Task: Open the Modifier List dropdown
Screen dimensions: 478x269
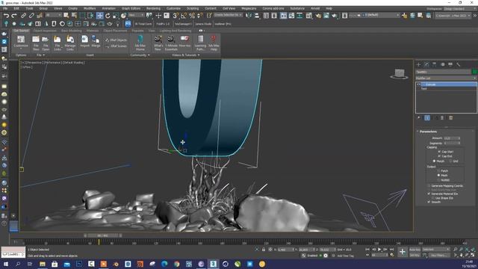Action: tap(446, 78)
